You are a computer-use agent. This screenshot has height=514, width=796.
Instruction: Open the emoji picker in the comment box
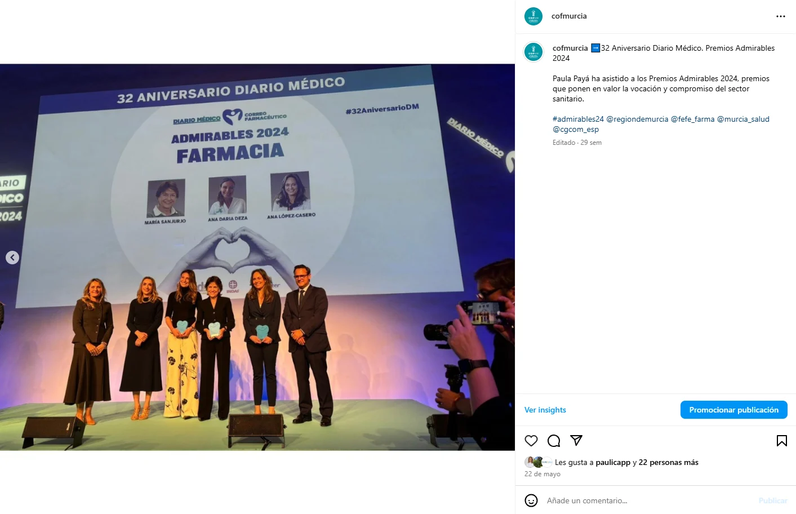[x=531, y=500]
